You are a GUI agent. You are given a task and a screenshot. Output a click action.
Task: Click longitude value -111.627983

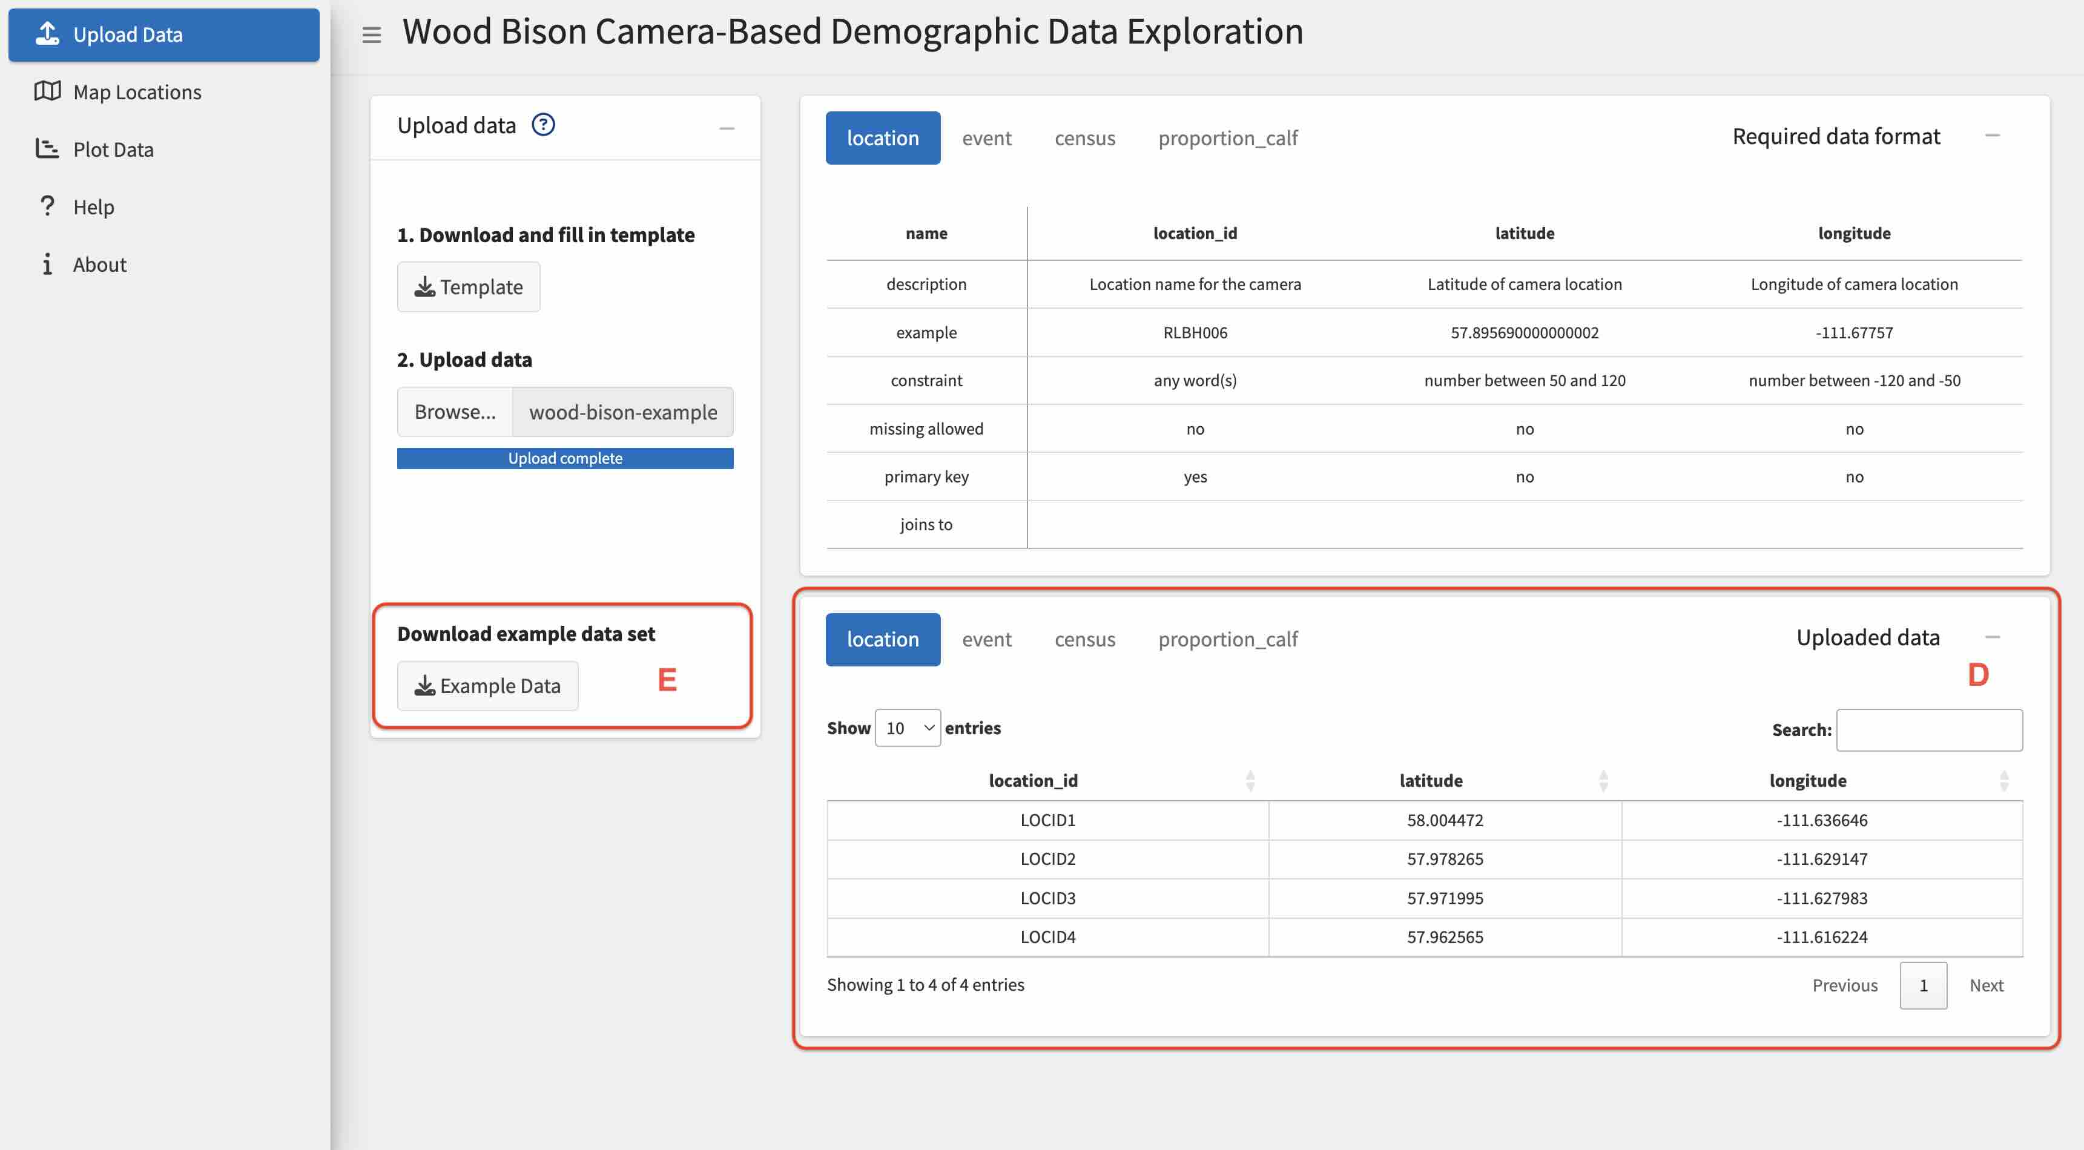1822,898
